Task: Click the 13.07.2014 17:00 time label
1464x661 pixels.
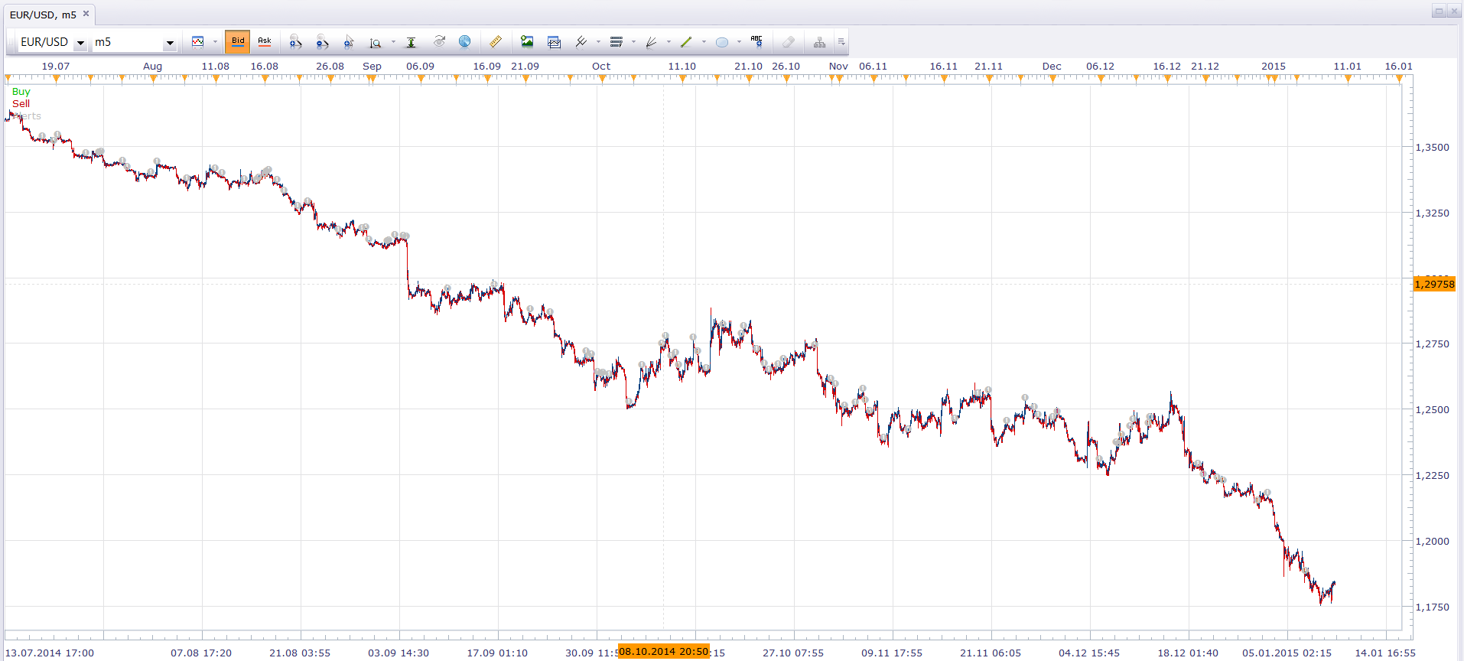Action: click(49, 653)
